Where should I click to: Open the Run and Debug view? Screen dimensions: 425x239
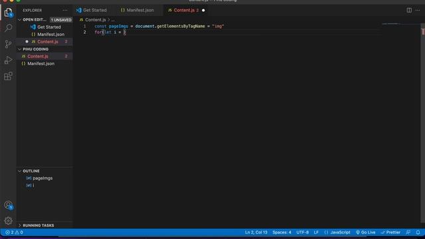(x=8, y=60)
